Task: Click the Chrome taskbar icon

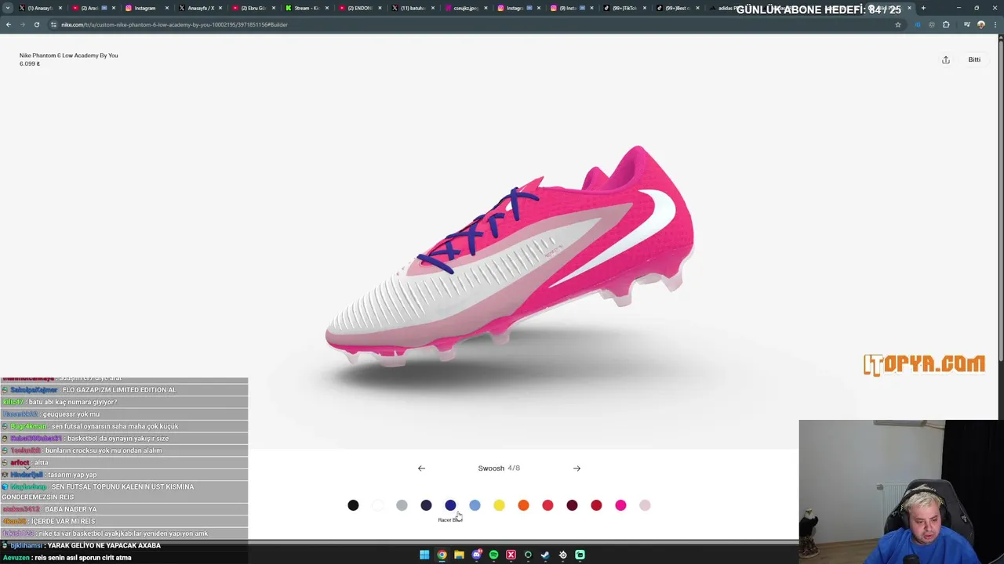Action: tap(442, 555)
